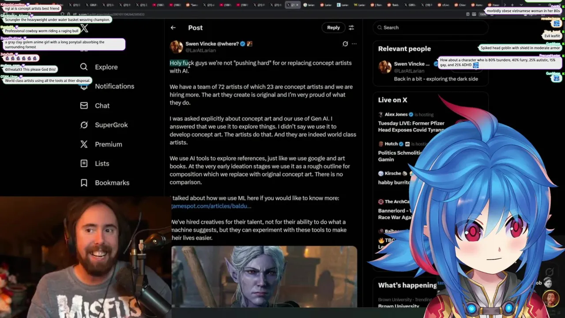Click the Live on X heading
Viewport: 565px width, 318px height.
pos(392,100)
